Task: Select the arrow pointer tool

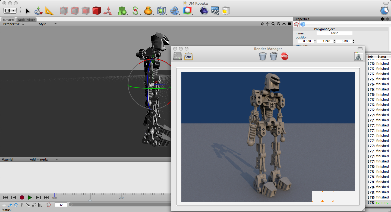Action: pos(28,11)
